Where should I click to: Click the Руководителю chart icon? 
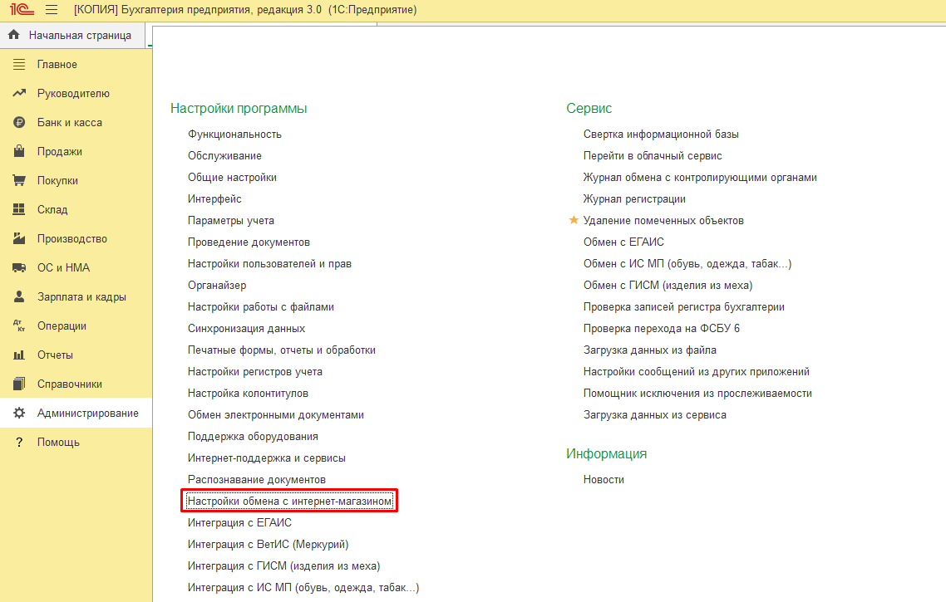pos(19,93)
